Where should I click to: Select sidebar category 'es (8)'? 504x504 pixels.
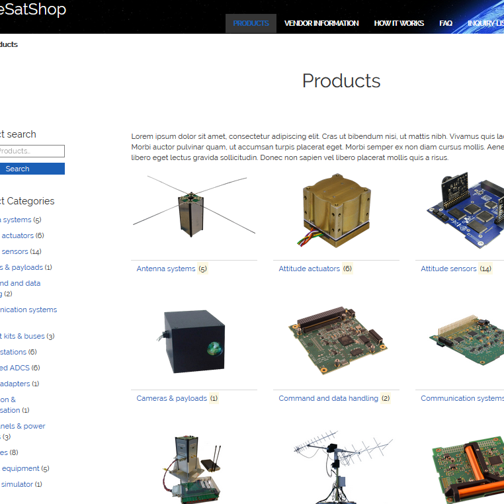tap(9, 452)
